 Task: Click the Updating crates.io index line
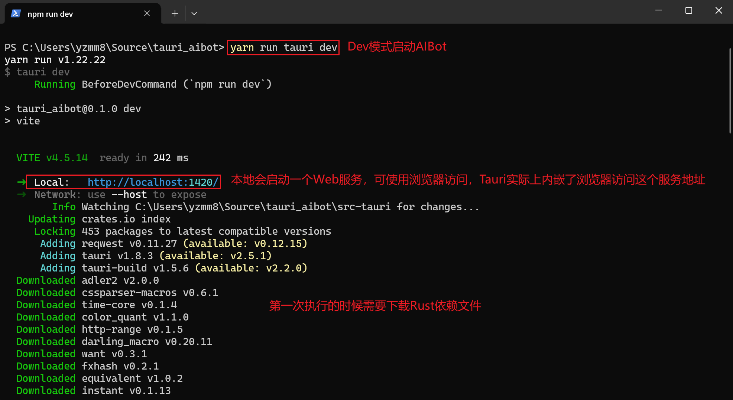pos(100,219)
